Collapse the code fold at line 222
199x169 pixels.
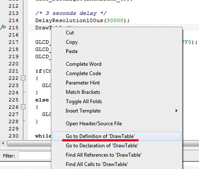click(23, 78)
